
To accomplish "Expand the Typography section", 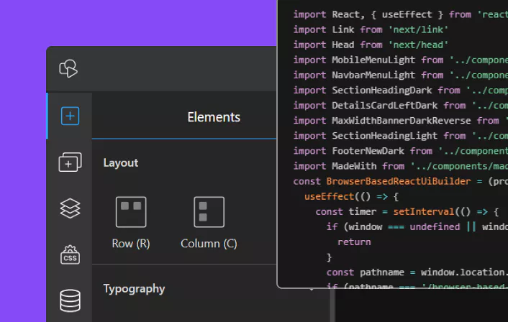I will coord(134,289).
